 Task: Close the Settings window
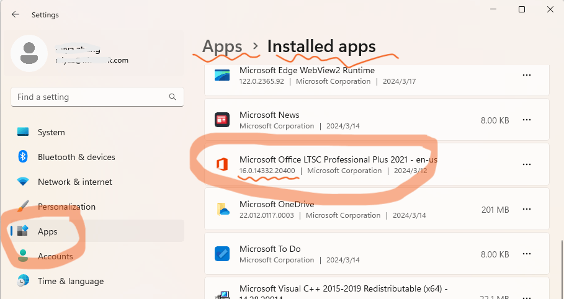(x=550, y=9)
